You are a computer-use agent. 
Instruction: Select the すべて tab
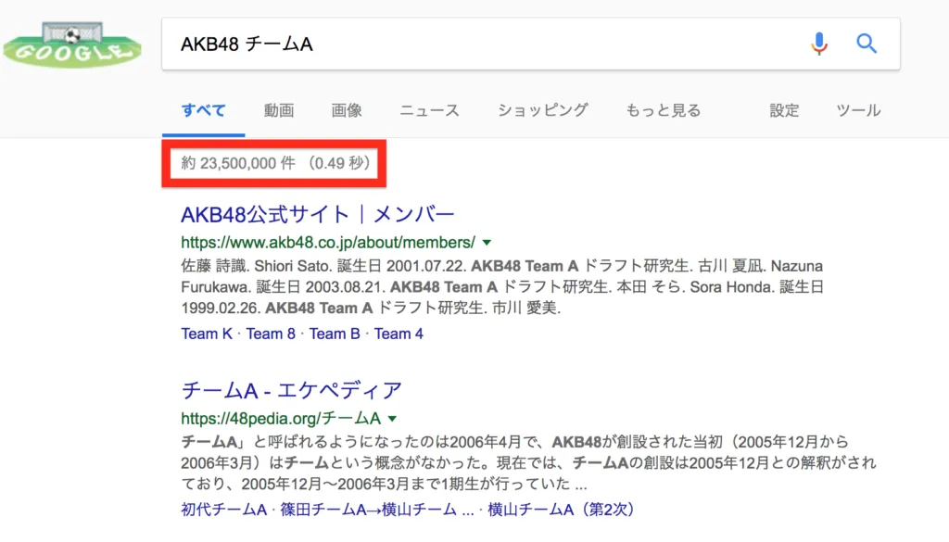[x=203, y=110]
